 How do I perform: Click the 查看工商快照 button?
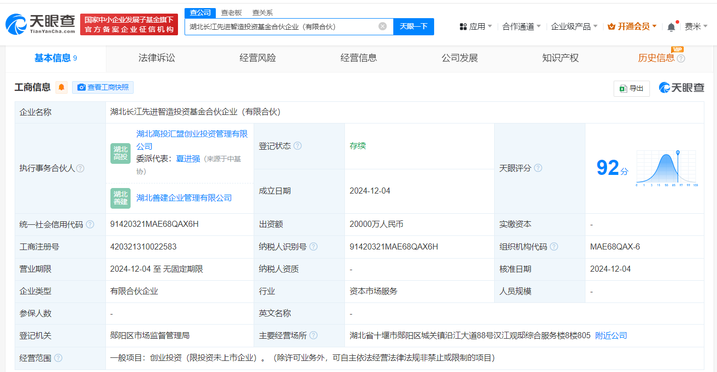[x=103, y=87]
